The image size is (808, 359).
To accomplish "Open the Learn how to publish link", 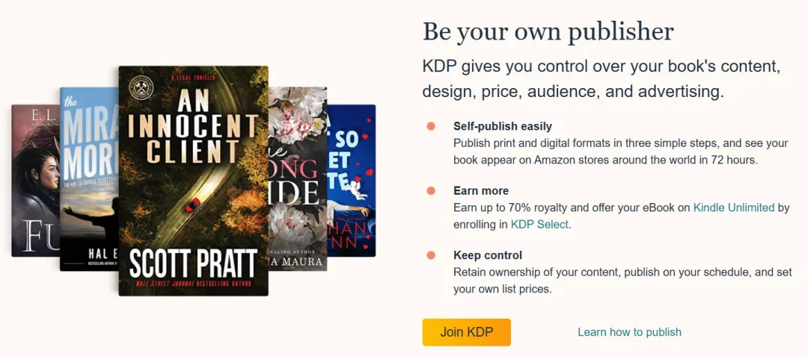I will [629, 332].
